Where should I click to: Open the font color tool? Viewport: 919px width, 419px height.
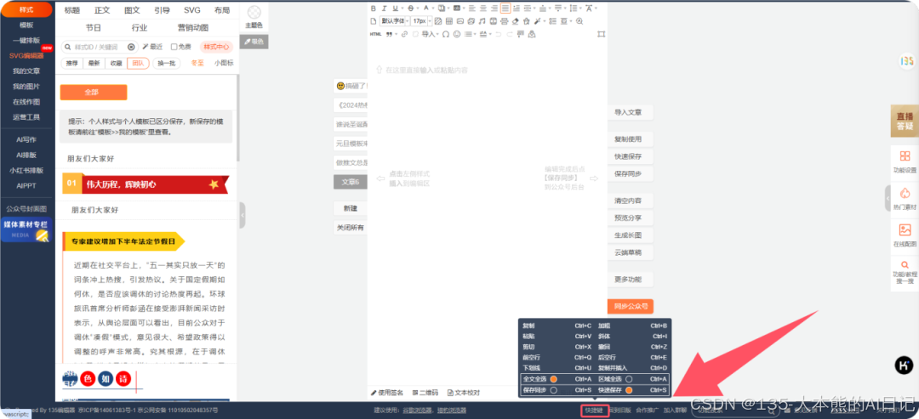[x=426, y=8]
